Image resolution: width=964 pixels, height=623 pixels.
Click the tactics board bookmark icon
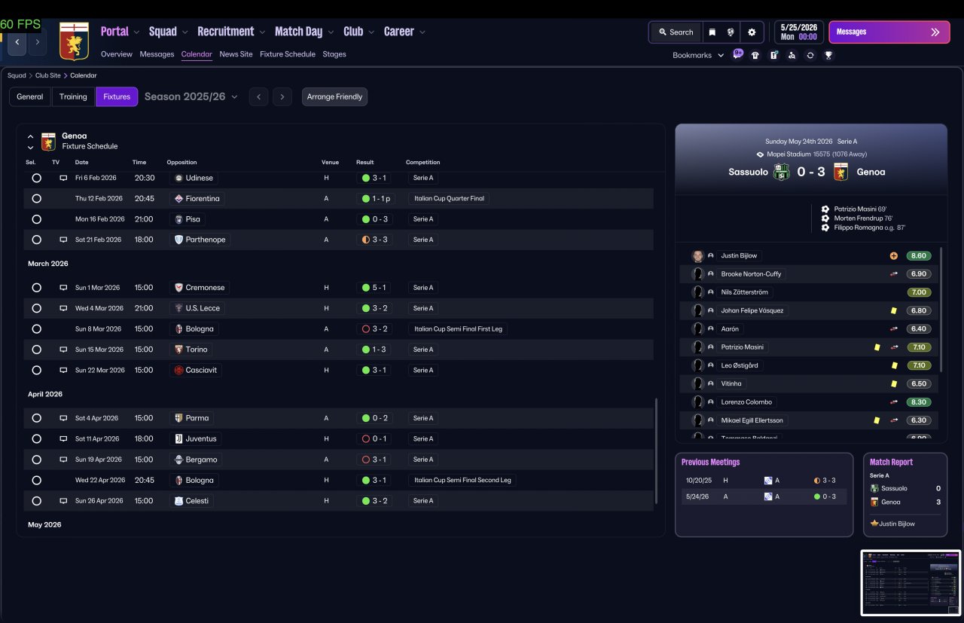[x=773, y=55]
